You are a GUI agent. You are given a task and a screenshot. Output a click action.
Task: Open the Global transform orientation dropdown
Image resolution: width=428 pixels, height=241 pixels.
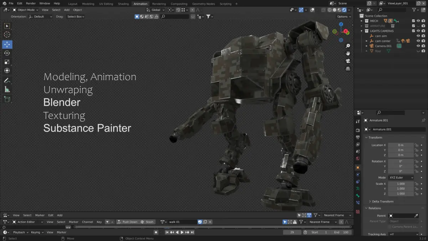pyautogui.click(x=157, y=10)
